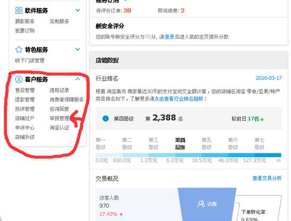
Task: Click the 18.5万元 threshold value
Action: 202,160
